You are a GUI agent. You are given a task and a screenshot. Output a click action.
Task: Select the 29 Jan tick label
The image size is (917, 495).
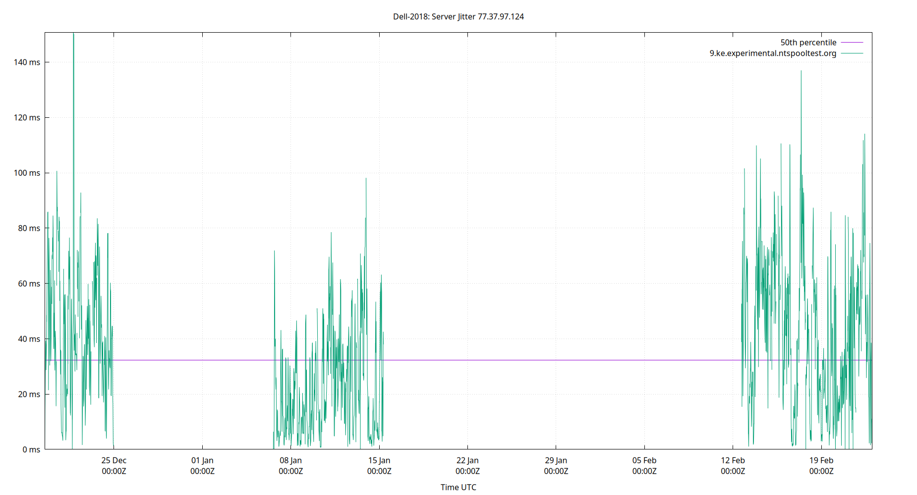[x=555, y=460]
